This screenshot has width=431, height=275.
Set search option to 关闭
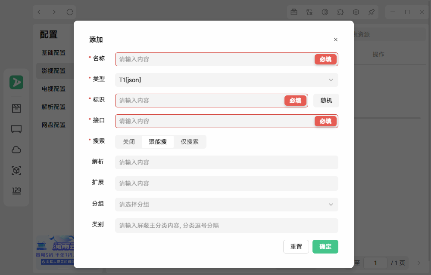129,141
